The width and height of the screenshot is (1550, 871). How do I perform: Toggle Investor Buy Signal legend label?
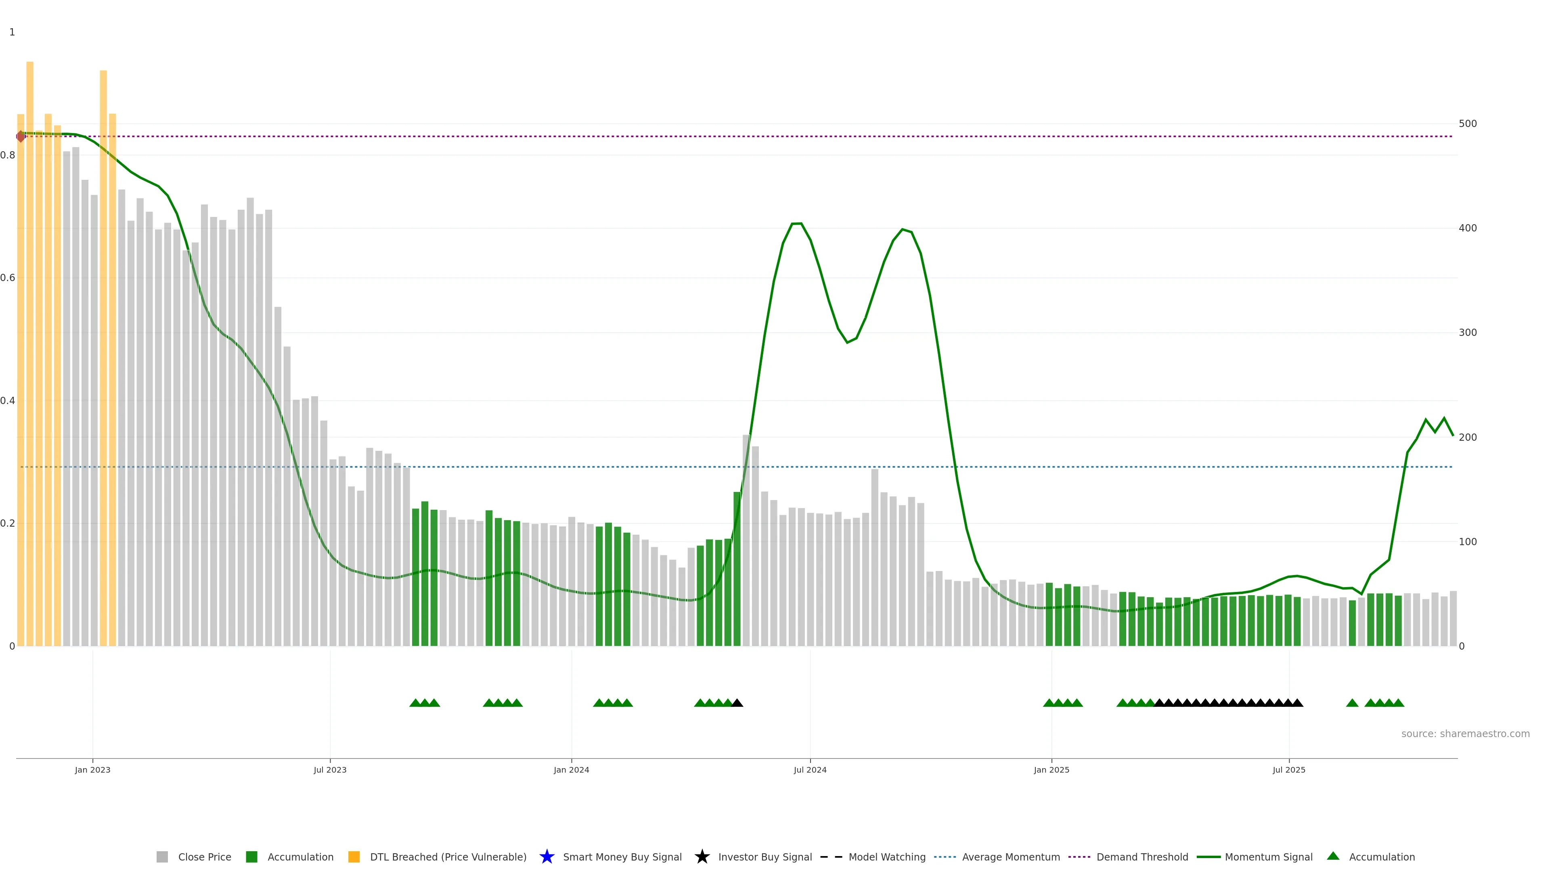(765, 856)
